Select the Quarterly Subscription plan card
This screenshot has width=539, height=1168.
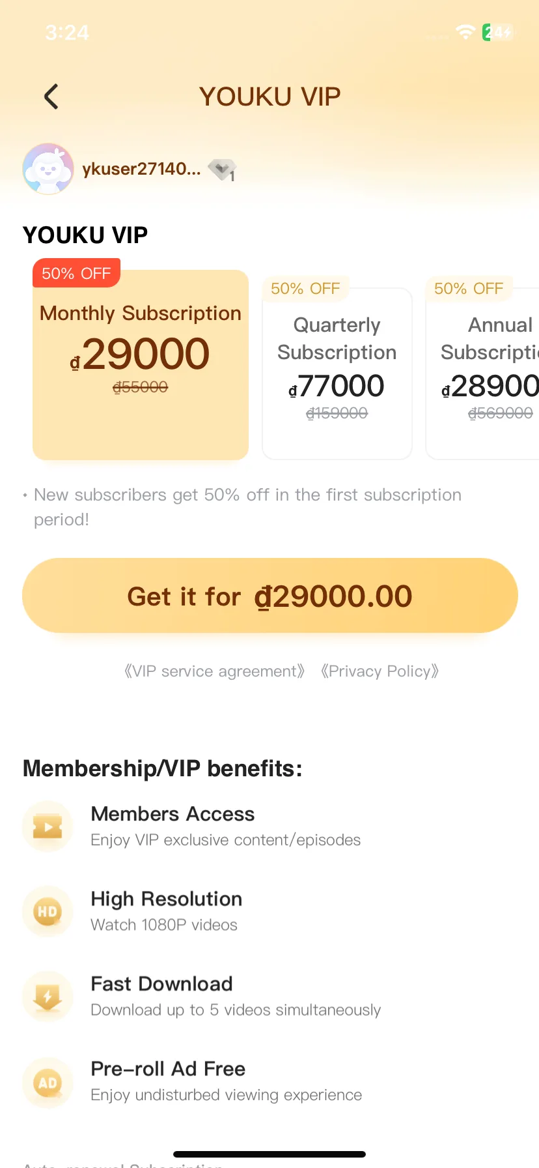click(337, 373)
